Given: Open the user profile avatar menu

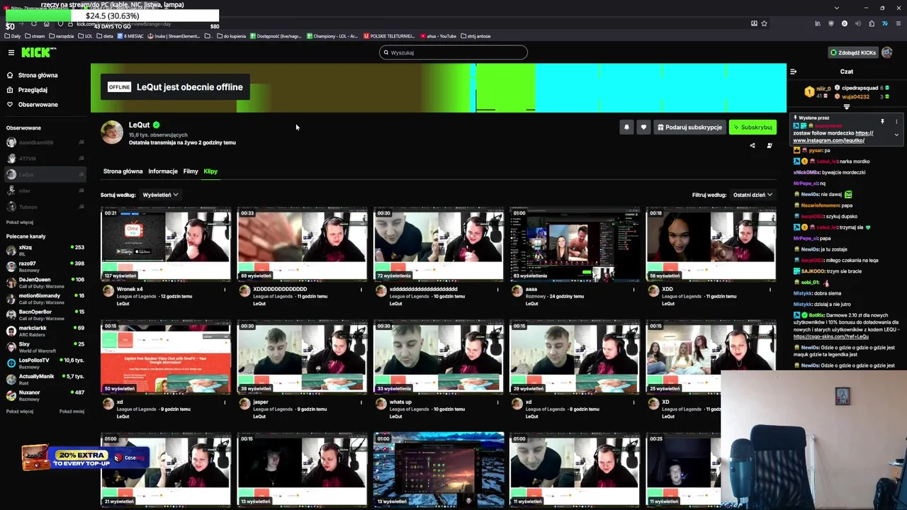Looking at the screenshot, I should [888, 52].
